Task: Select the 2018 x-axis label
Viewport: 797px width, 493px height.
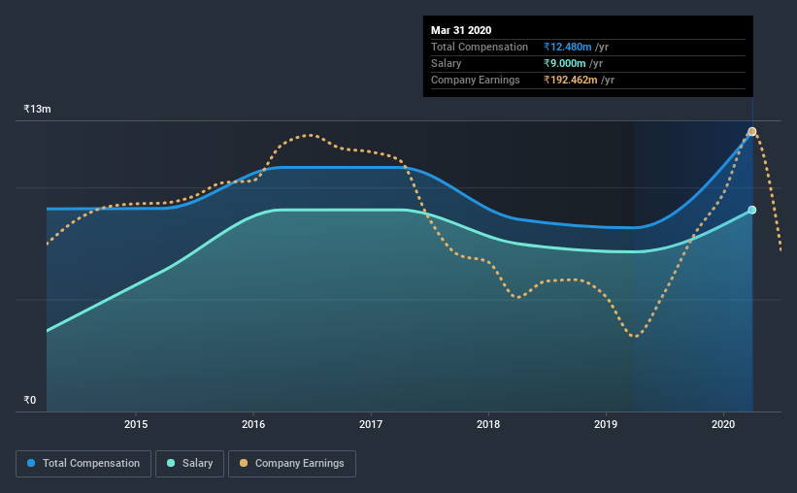Action: (x=488, y=424)
